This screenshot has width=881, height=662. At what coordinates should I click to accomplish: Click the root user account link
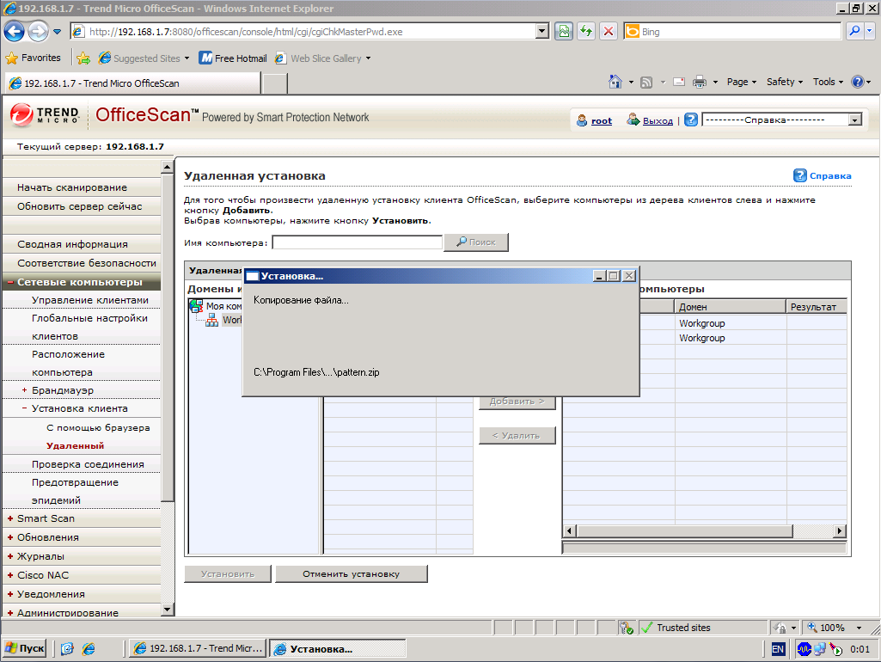pyautogui.click(x=601, y=121)
